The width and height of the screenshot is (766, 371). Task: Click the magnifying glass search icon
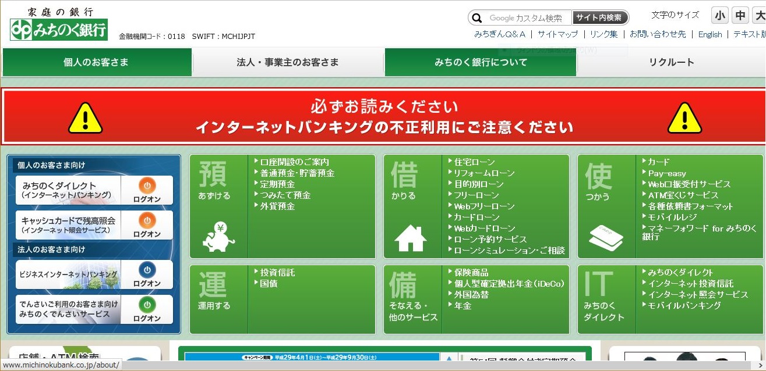click(478, 17)
